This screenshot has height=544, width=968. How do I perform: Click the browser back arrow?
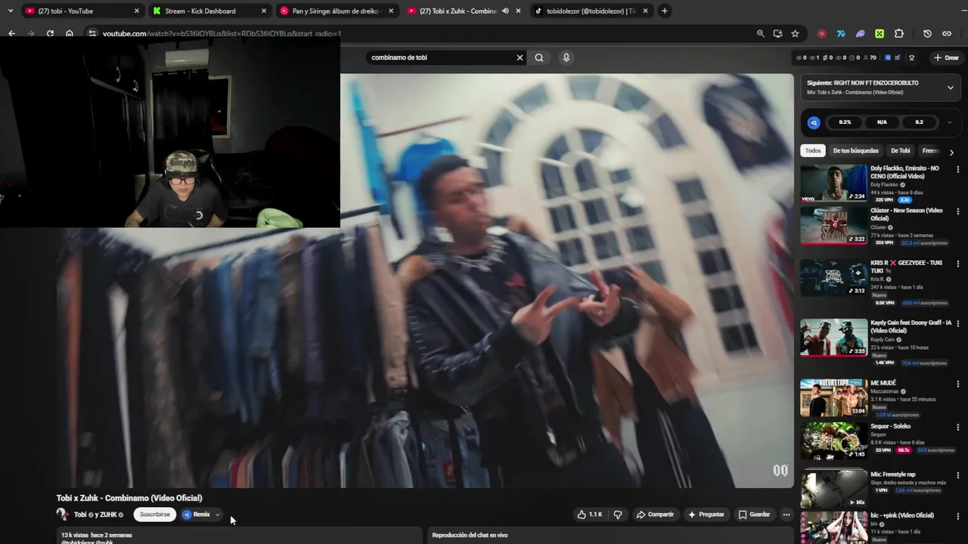11,33
